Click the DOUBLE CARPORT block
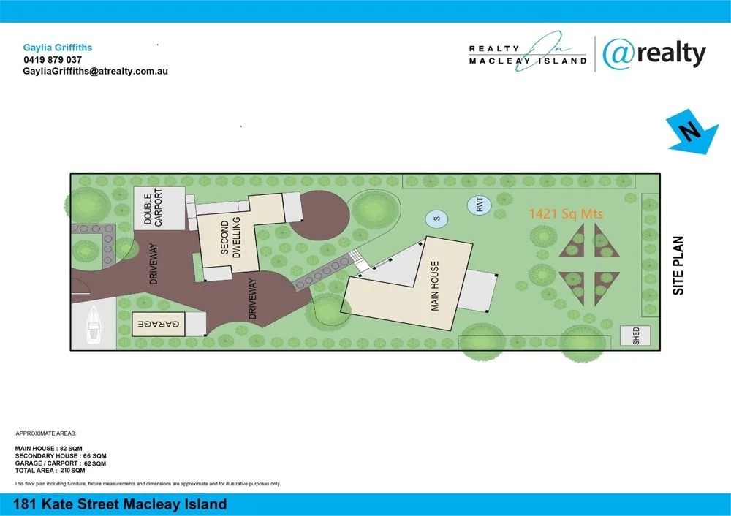The width and height of the screenshot is (731, 516). tap(159, 208)
